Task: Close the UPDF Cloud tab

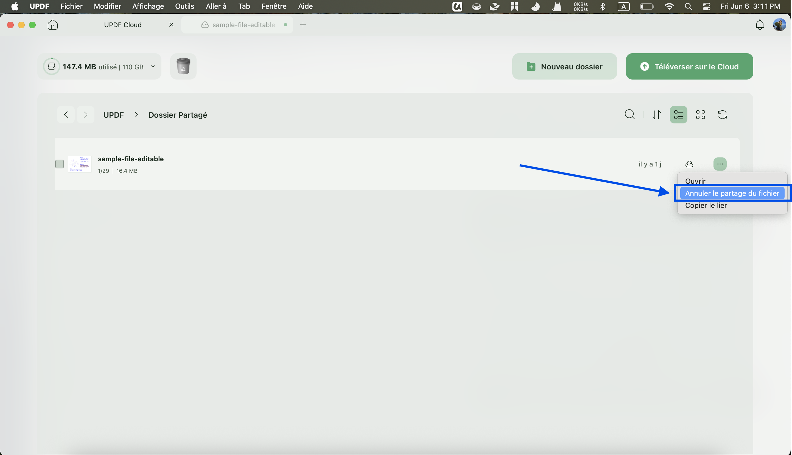Action: click(x=171, y=25)
